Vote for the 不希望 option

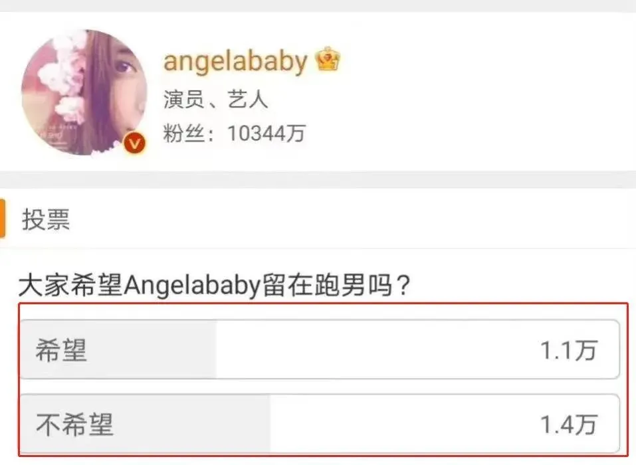tap(320, 424)
